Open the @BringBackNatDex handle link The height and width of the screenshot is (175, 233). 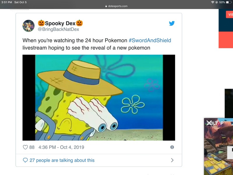pyautogui.click(x=59, y=29)
